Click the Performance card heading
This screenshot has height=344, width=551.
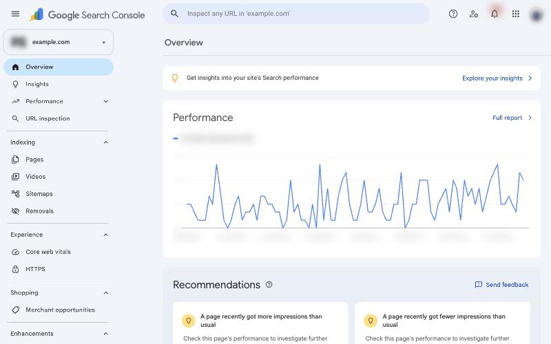(202, 118)
